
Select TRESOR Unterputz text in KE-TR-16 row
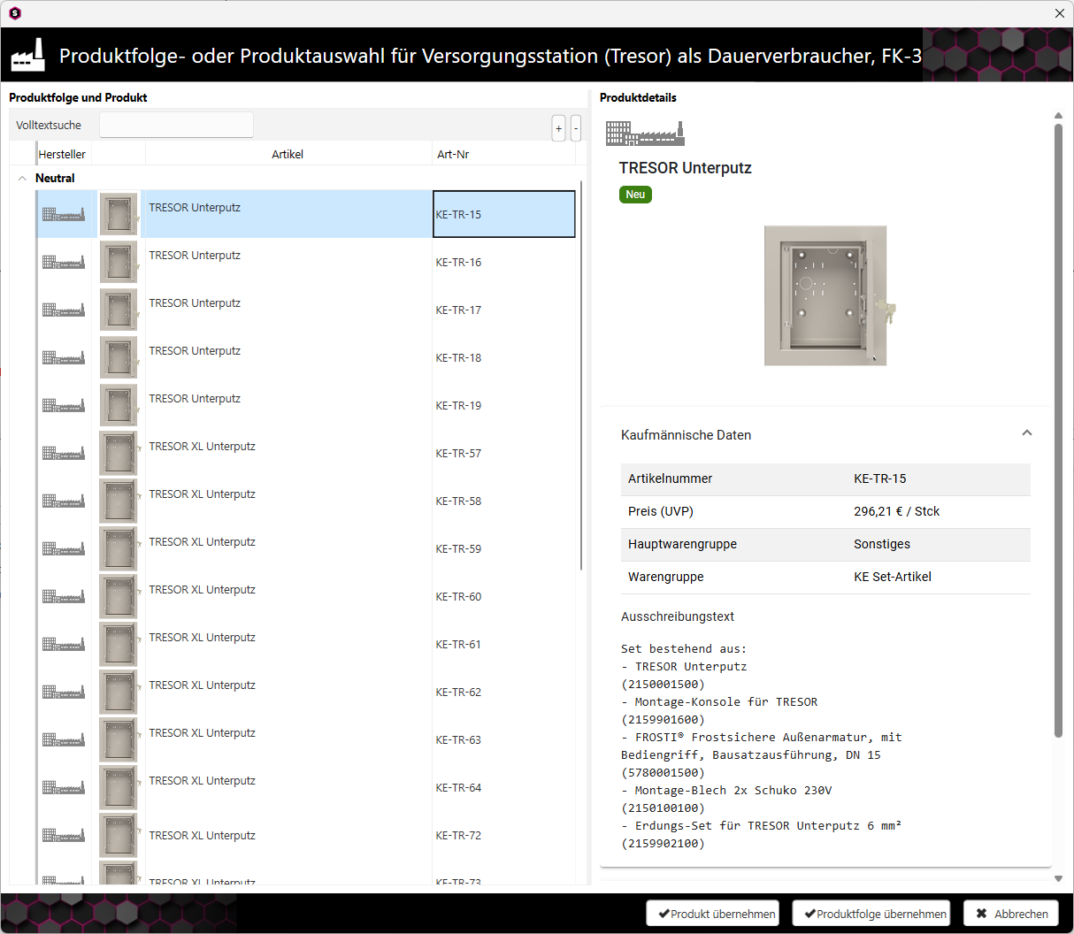click(x=195, y=256)
